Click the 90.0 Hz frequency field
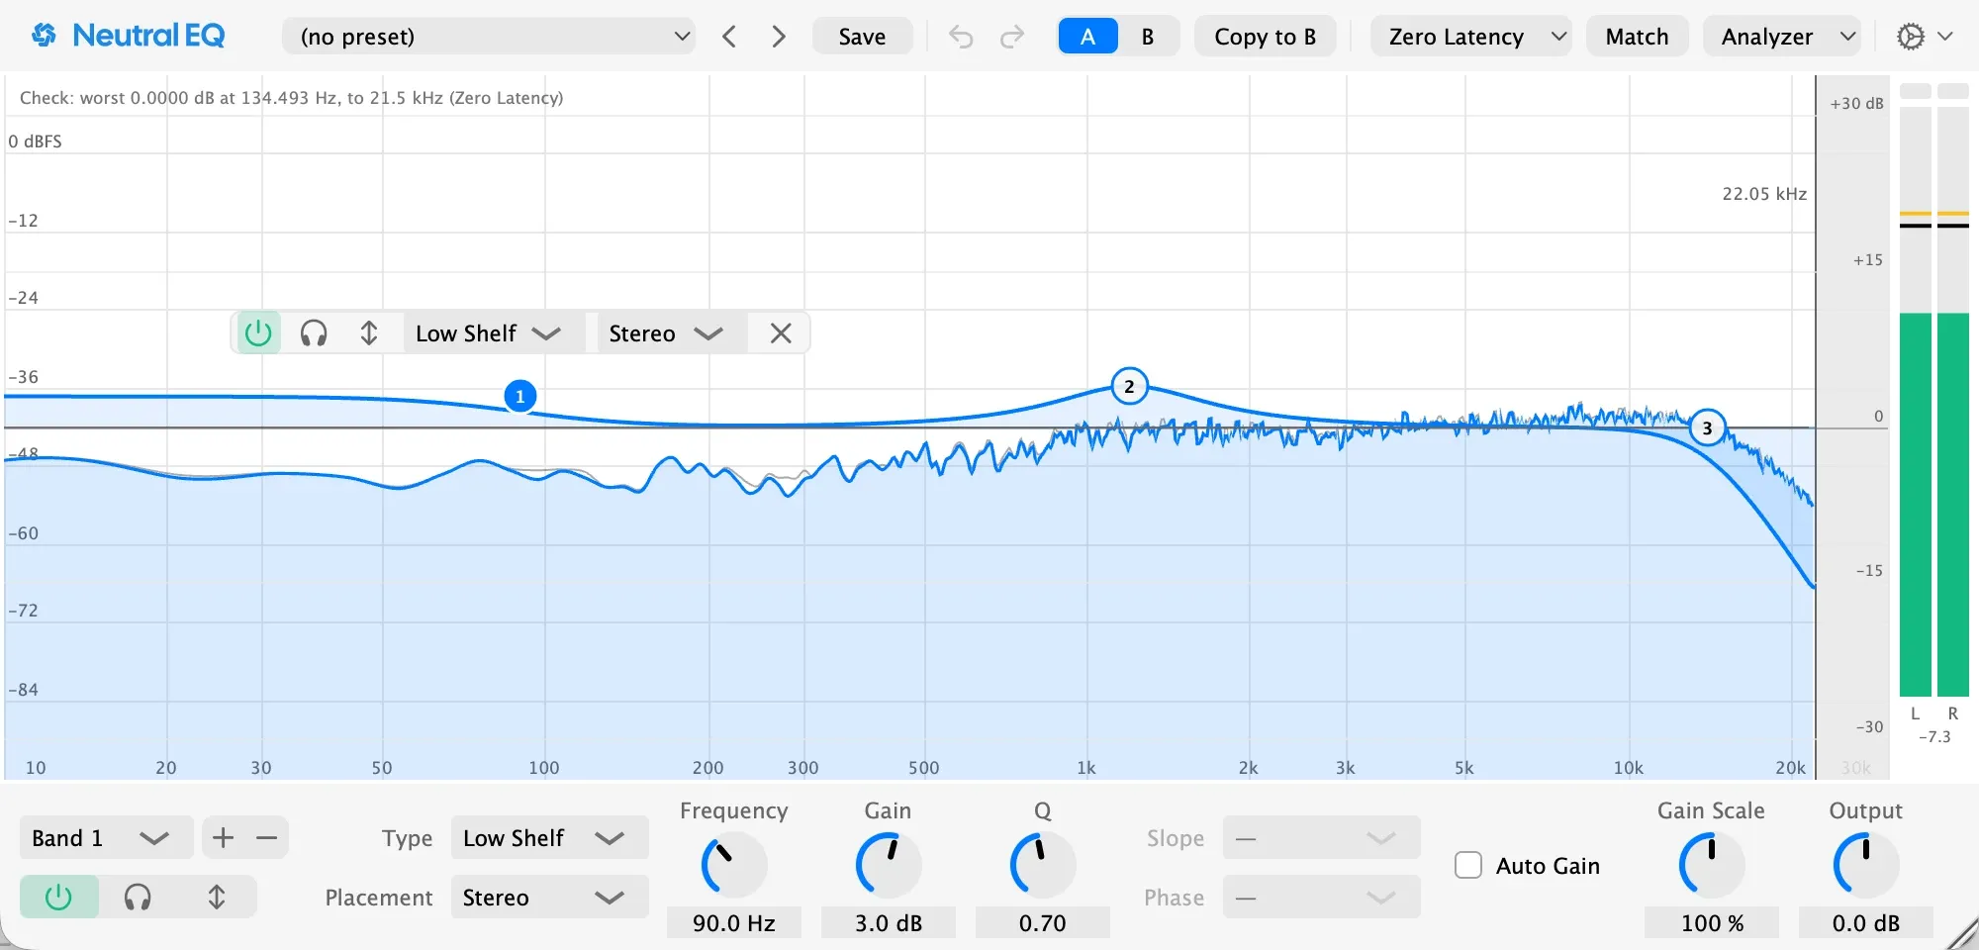The height and width of the screenshot is (950, 1979). pos(734,922)
